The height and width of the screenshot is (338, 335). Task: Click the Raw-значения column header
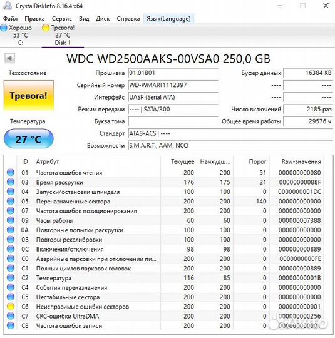tap(297, 161)
